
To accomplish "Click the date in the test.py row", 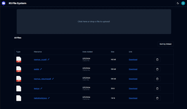I will (86, 88).
